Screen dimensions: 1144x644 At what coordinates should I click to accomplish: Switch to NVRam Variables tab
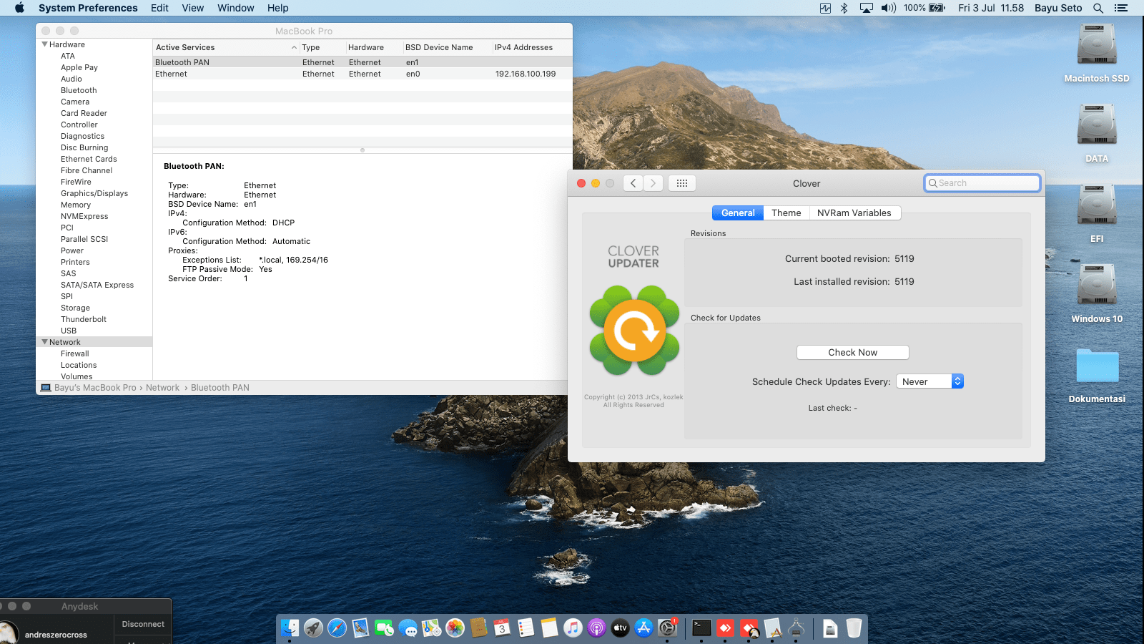pos(854,213)
